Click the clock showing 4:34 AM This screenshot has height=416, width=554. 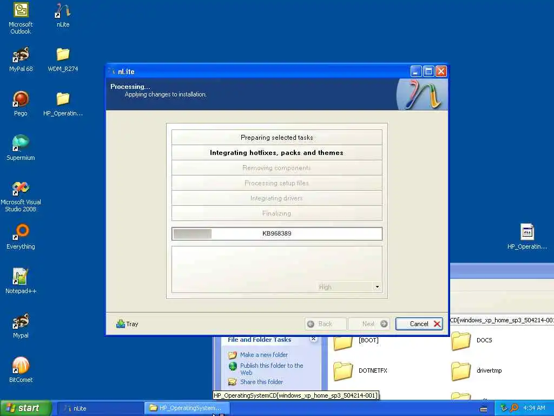pos(534,408)
